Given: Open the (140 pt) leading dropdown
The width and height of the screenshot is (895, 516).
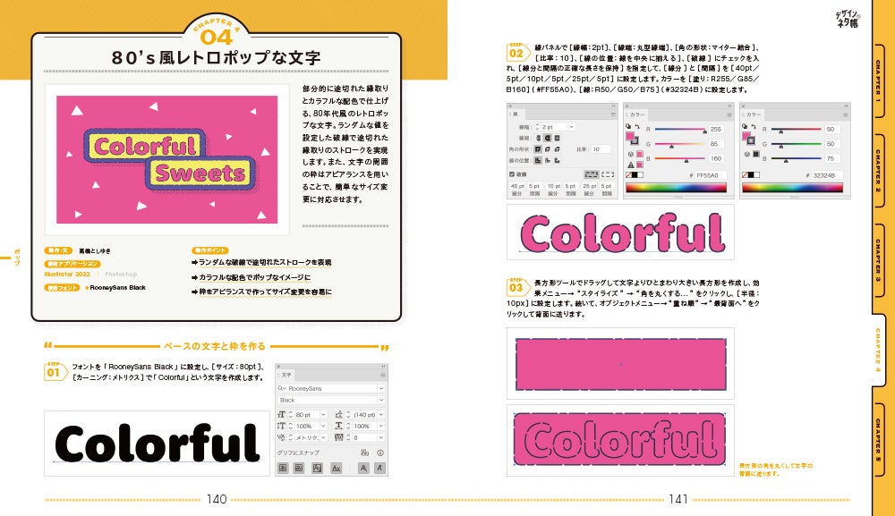Looking at the screenshot, I should coord(381,415).
